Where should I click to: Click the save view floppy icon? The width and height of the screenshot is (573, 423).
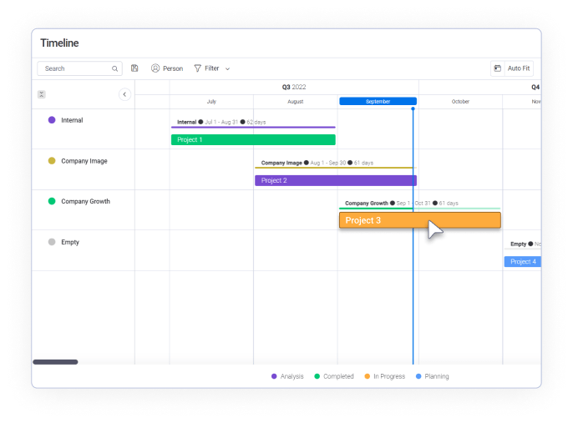tap(134, 68)
